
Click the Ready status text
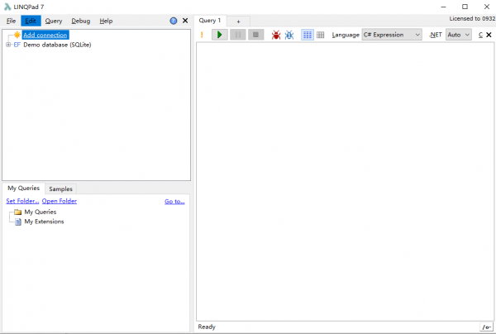tap(207, 327)
